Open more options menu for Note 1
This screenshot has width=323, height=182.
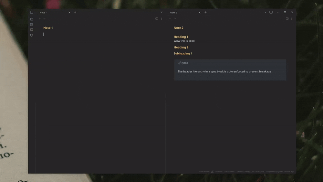click(161, 19)
